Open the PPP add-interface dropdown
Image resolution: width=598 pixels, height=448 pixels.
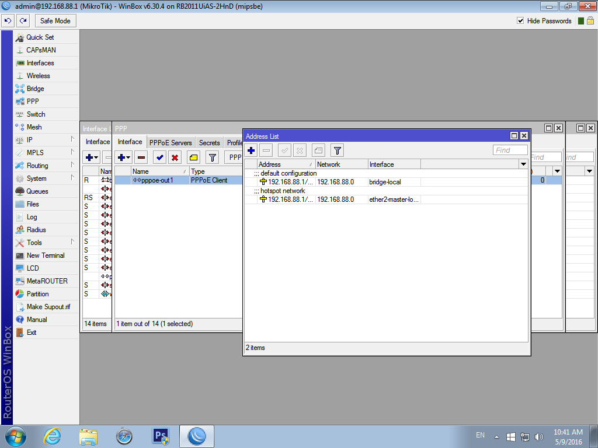[124, 157]
